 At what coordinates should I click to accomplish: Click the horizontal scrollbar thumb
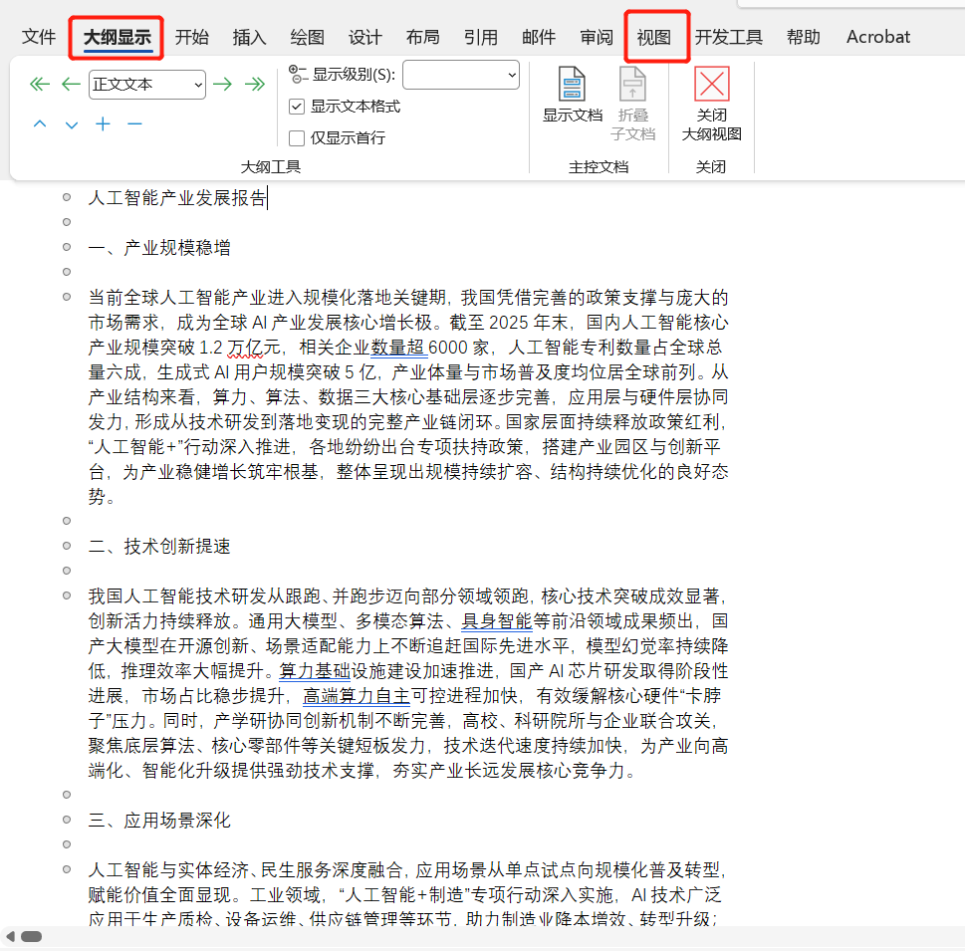tap(32, 936)
